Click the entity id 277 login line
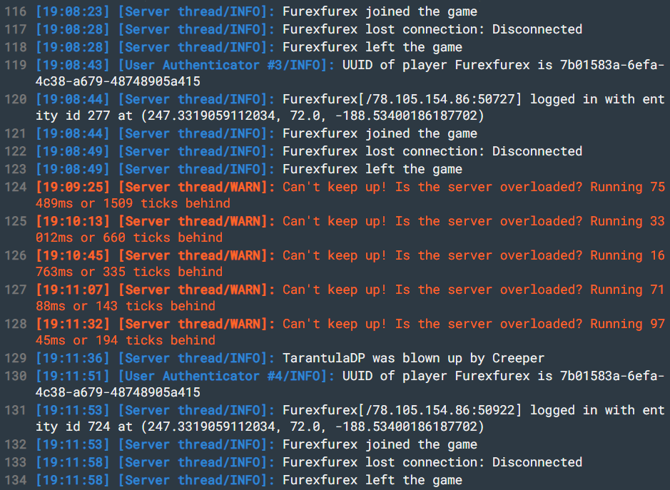This screenshot has height=490, width=670. [350, 107]
